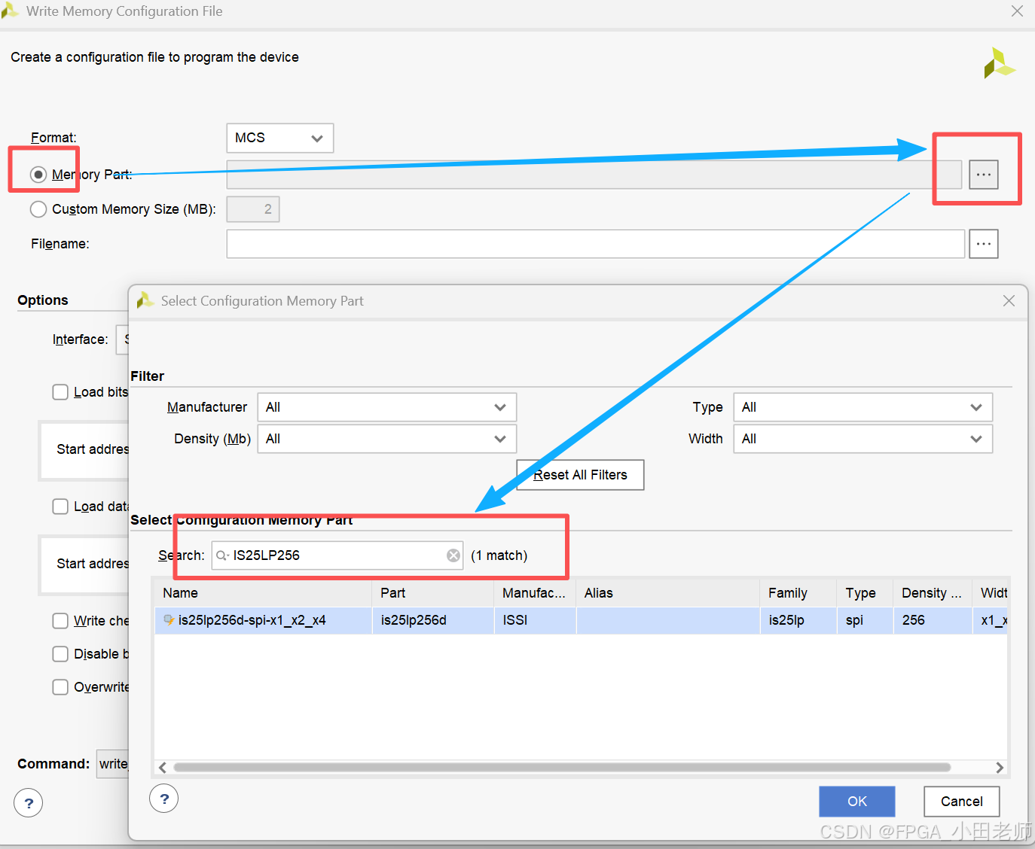
Task: Sort by the Part column header
Action: (x=433, y=593)
